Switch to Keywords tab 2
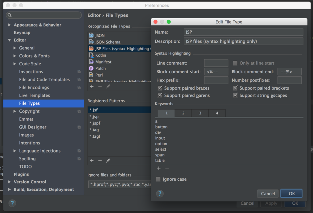 (x=183, y=113)
